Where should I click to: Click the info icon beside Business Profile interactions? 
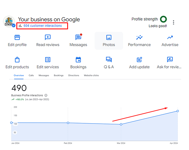click(x=46, y=95)
